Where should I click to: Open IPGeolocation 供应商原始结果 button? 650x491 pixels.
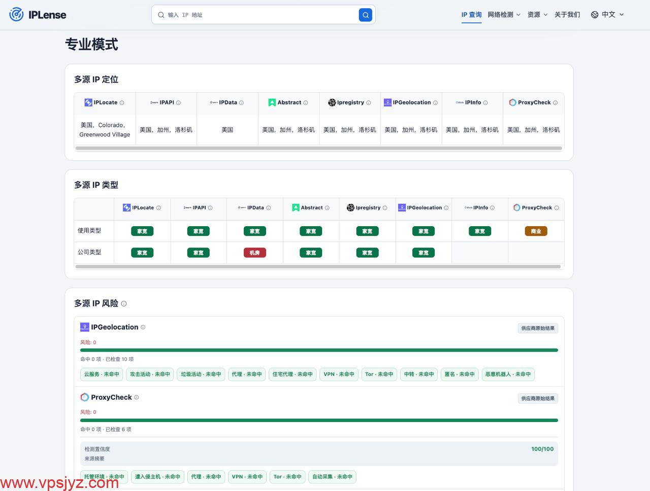pyautogui.click(x=538, y=328)
